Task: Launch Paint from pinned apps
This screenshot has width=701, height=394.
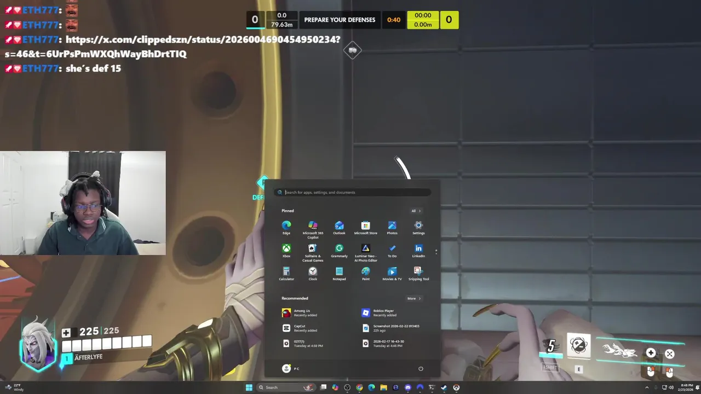Action: [x=365, y=274]
